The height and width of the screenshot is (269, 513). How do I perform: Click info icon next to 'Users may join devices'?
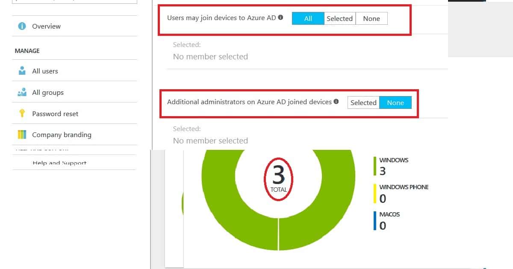pyautogui.click(x=280, y=18)
